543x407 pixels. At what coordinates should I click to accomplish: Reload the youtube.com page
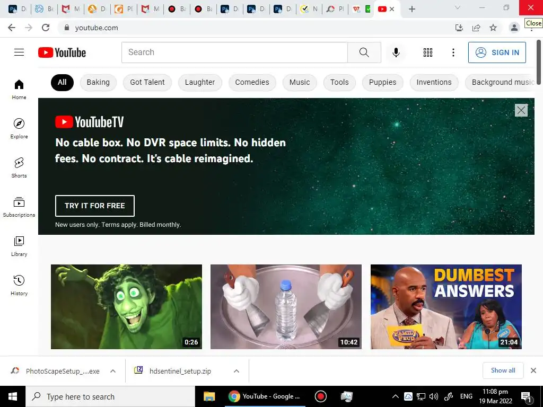(46, 28)
